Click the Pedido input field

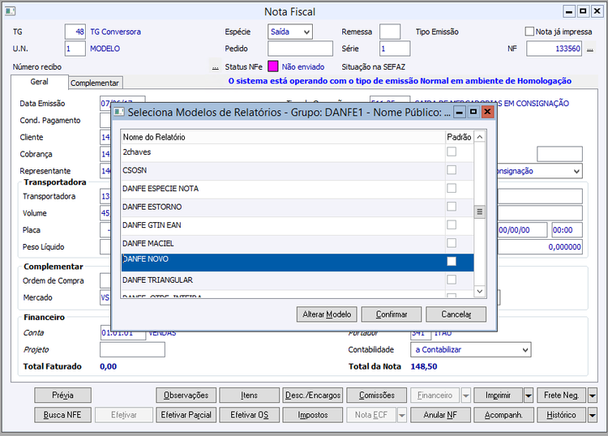(x=300, y=49)
